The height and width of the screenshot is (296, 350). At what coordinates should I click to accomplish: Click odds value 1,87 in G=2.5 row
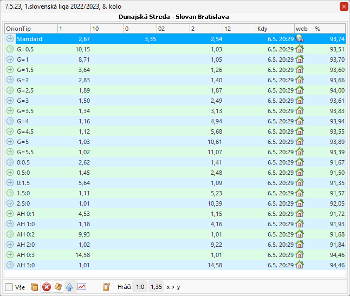[216, 90]
